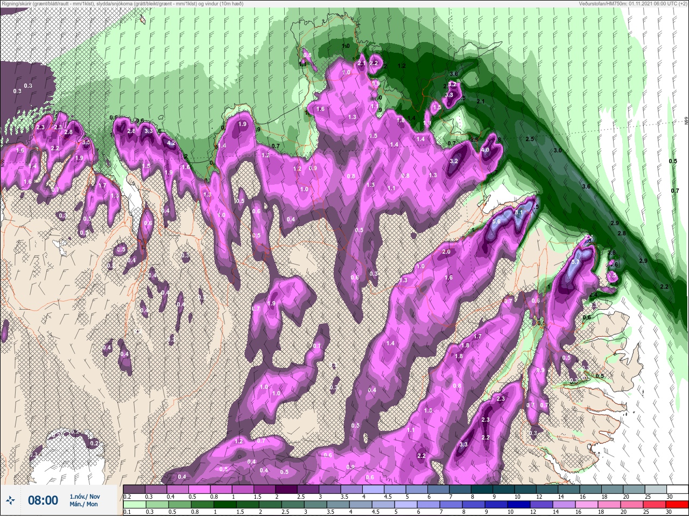The image size is (689, 516).
Task: Click the 3.0 value in the green rain band
Action: (x=558, y=150)
